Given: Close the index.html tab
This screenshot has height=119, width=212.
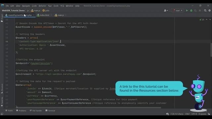Looking at the screenshot, I should click(51, 15).
